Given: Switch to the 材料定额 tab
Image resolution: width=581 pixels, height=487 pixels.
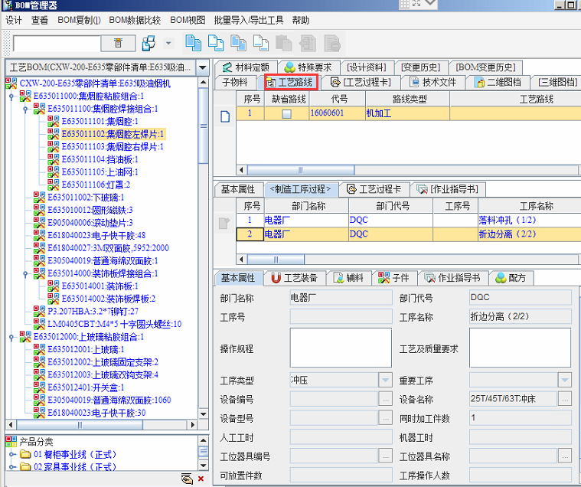Looking at the screenshot, I should (247, 67).
